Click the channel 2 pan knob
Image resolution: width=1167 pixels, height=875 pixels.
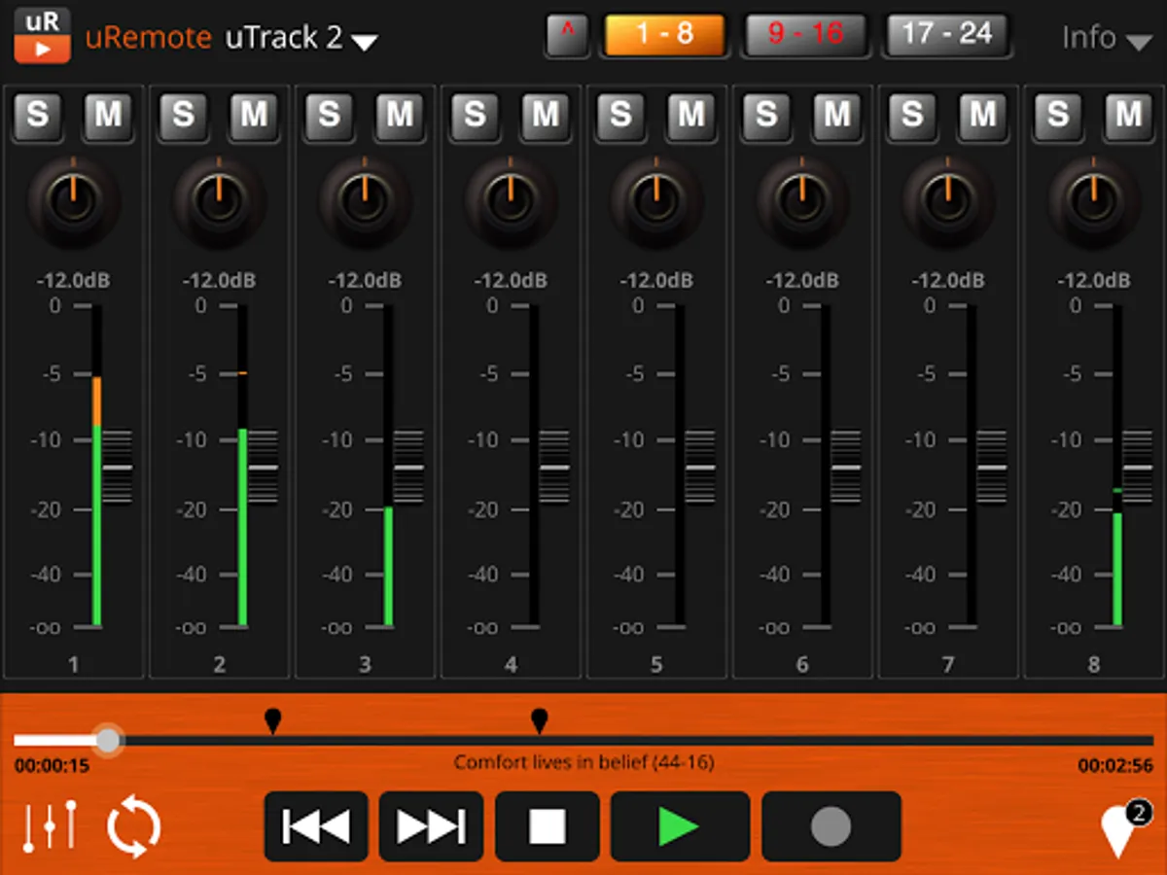click(219, 200)
